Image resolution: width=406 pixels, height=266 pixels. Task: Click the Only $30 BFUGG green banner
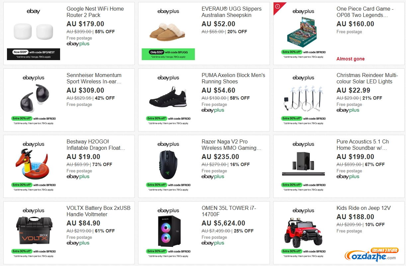point(168,54)
